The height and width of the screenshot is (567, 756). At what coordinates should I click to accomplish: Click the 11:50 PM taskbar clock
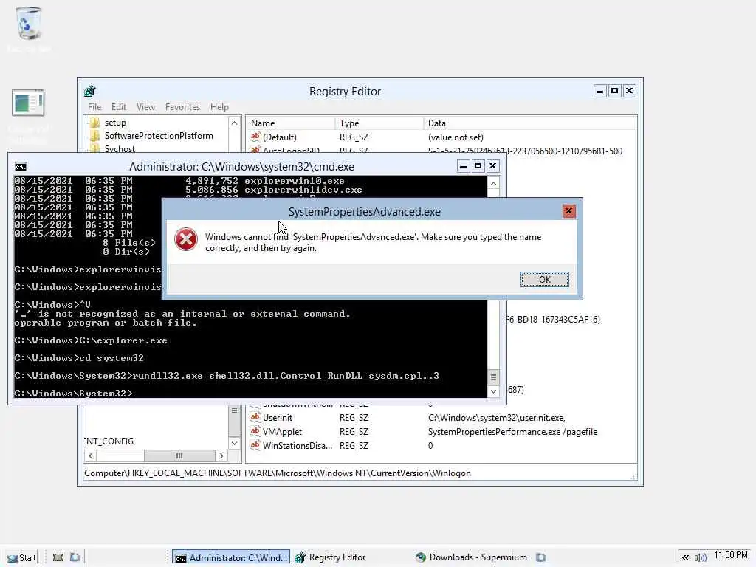(731, 555)
